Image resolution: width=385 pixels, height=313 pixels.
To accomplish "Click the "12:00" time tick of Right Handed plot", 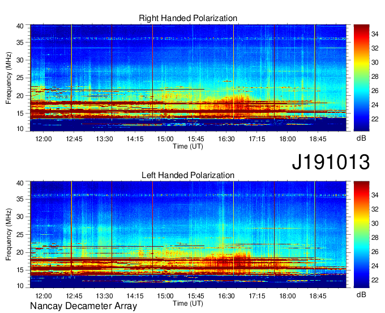I will (44, 139).
